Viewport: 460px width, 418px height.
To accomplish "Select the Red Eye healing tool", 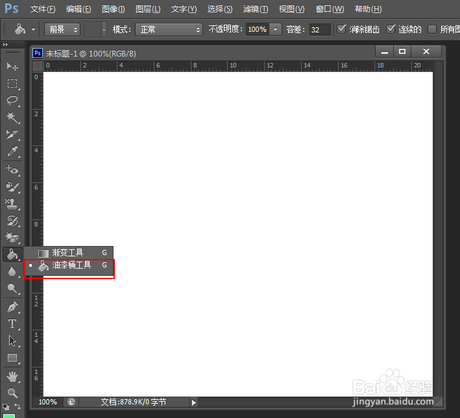I will (x=12, y=169).
